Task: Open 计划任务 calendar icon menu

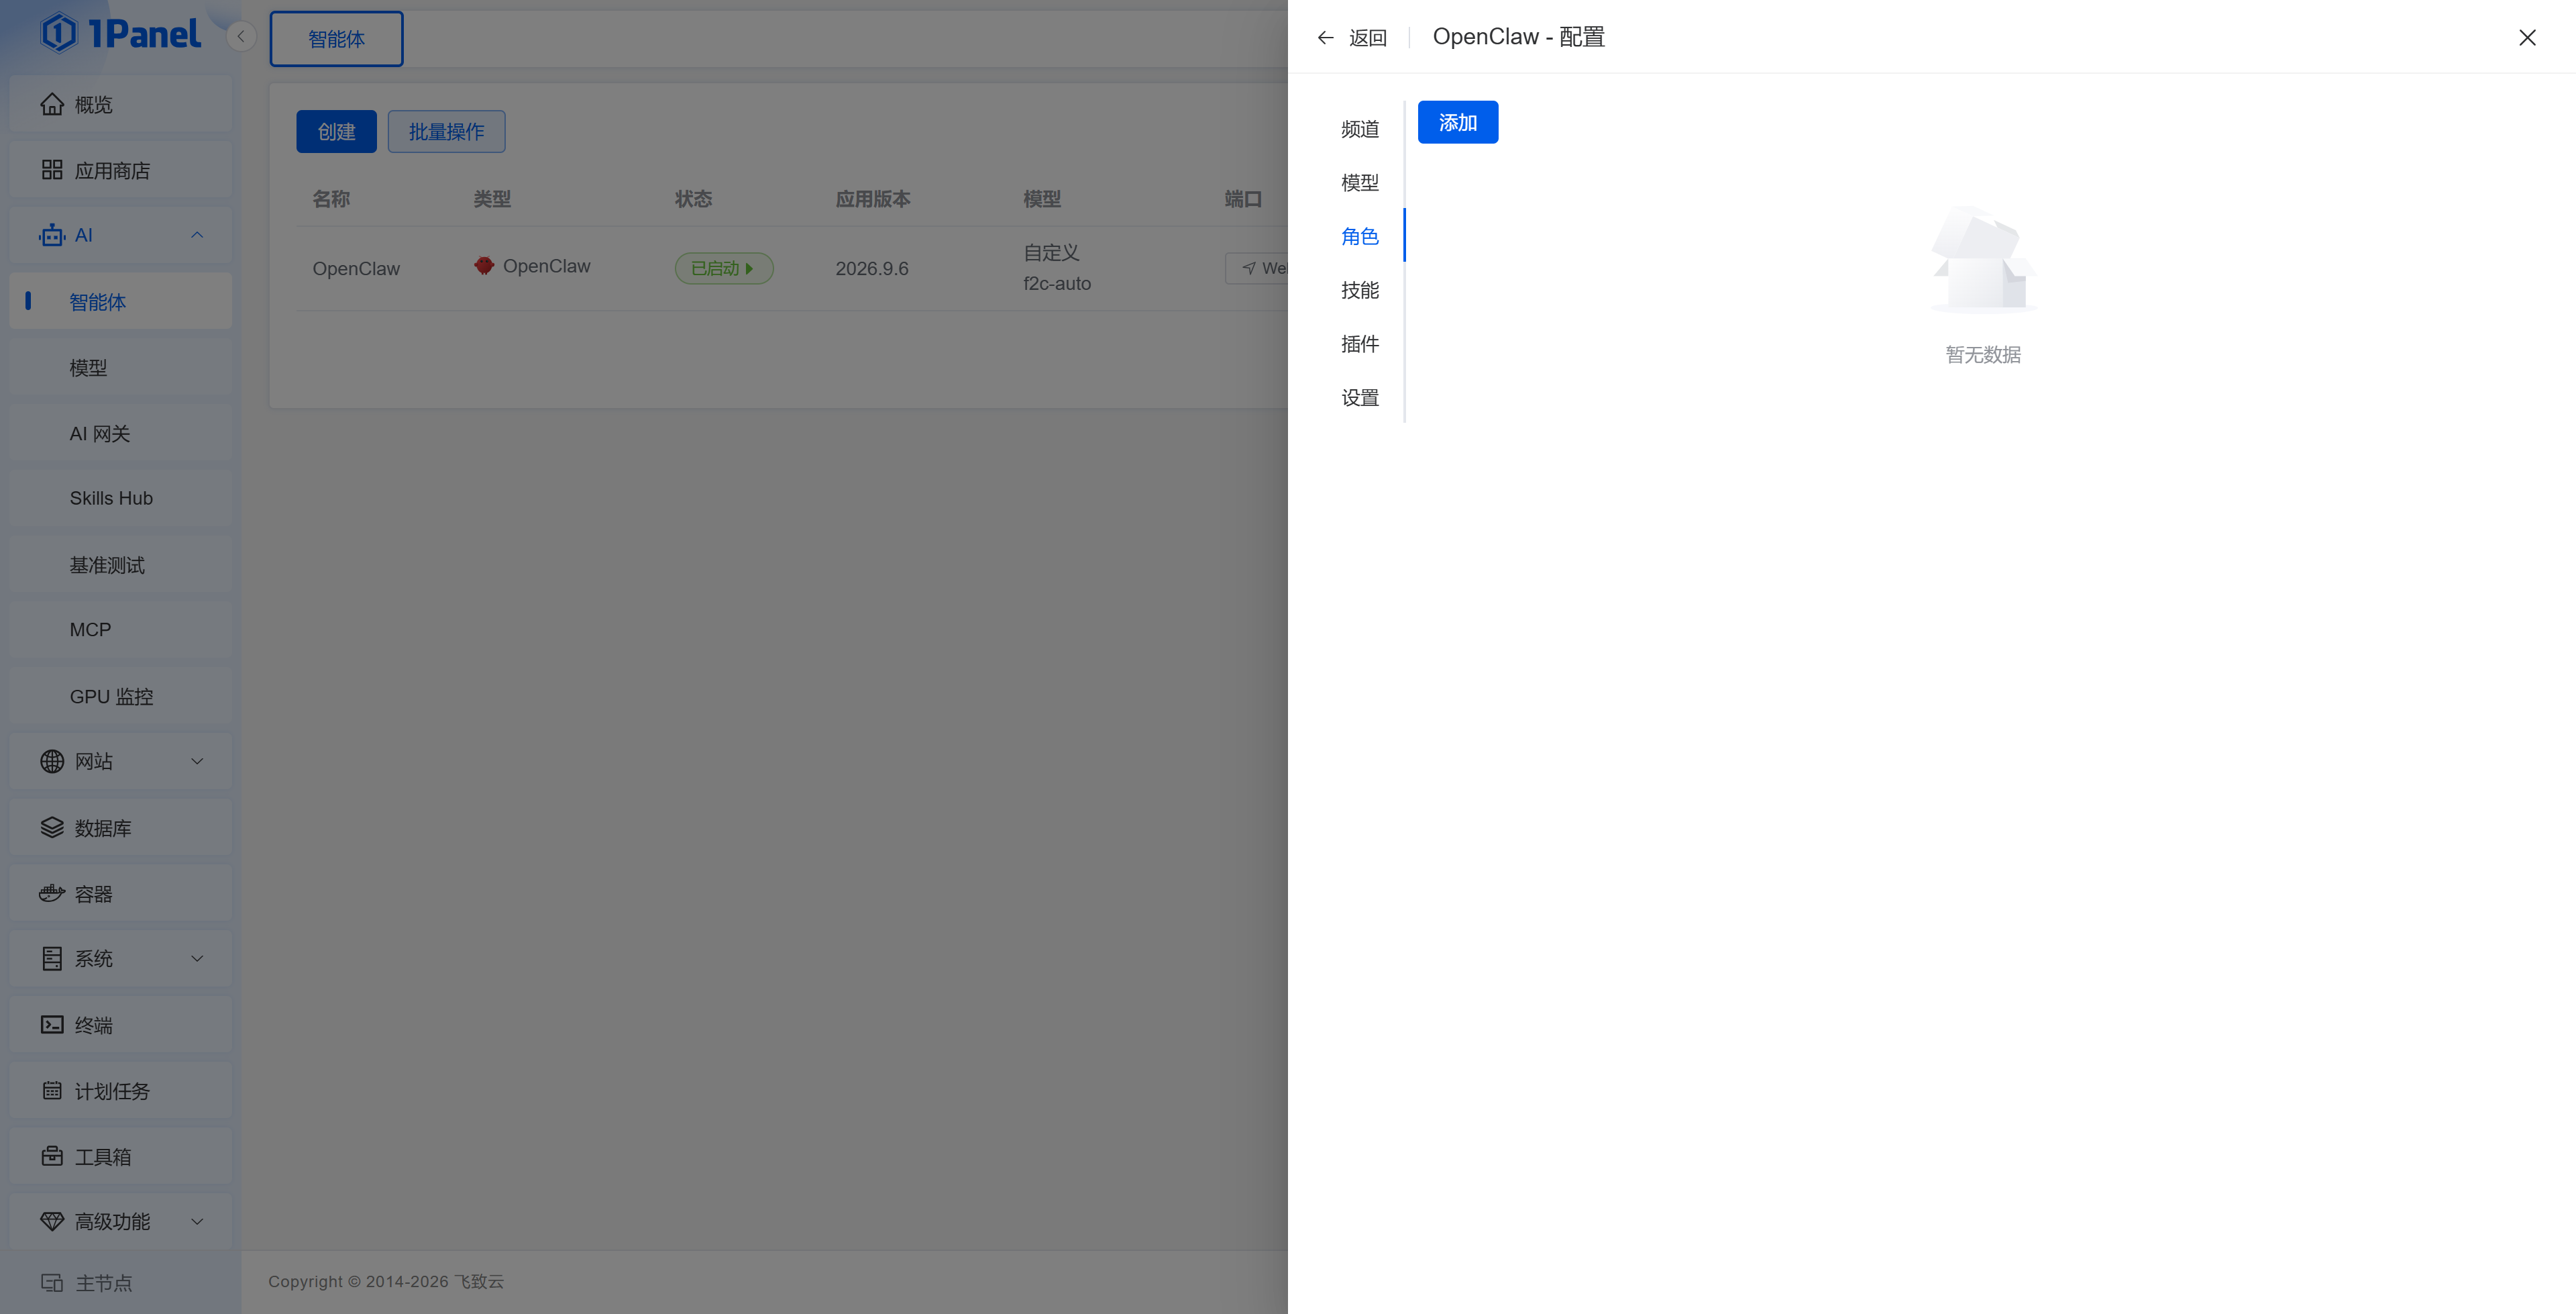Action: 52,1091
